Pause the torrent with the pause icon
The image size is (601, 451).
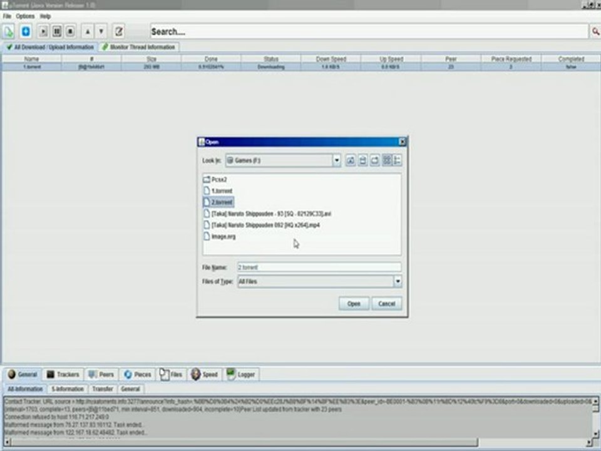pos(57,31)
